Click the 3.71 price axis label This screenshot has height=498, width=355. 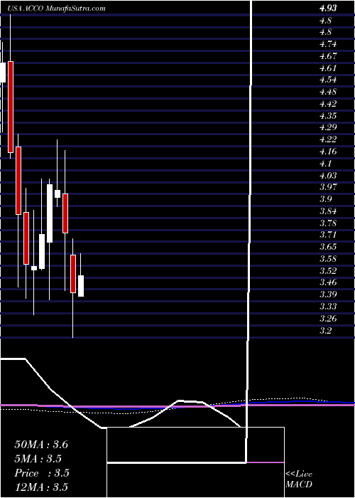tap(328, 235)
